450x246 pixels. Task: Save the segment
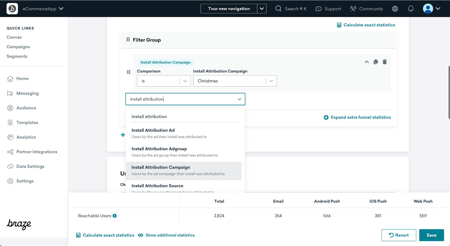(431, 235)
